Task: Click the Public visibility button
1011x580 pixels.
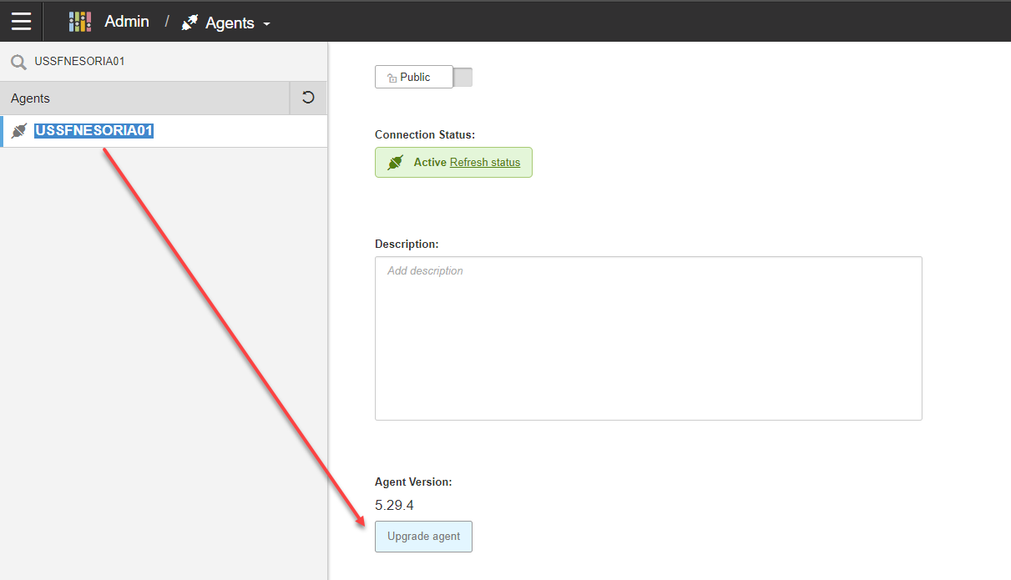Action: tap(415, 78)
